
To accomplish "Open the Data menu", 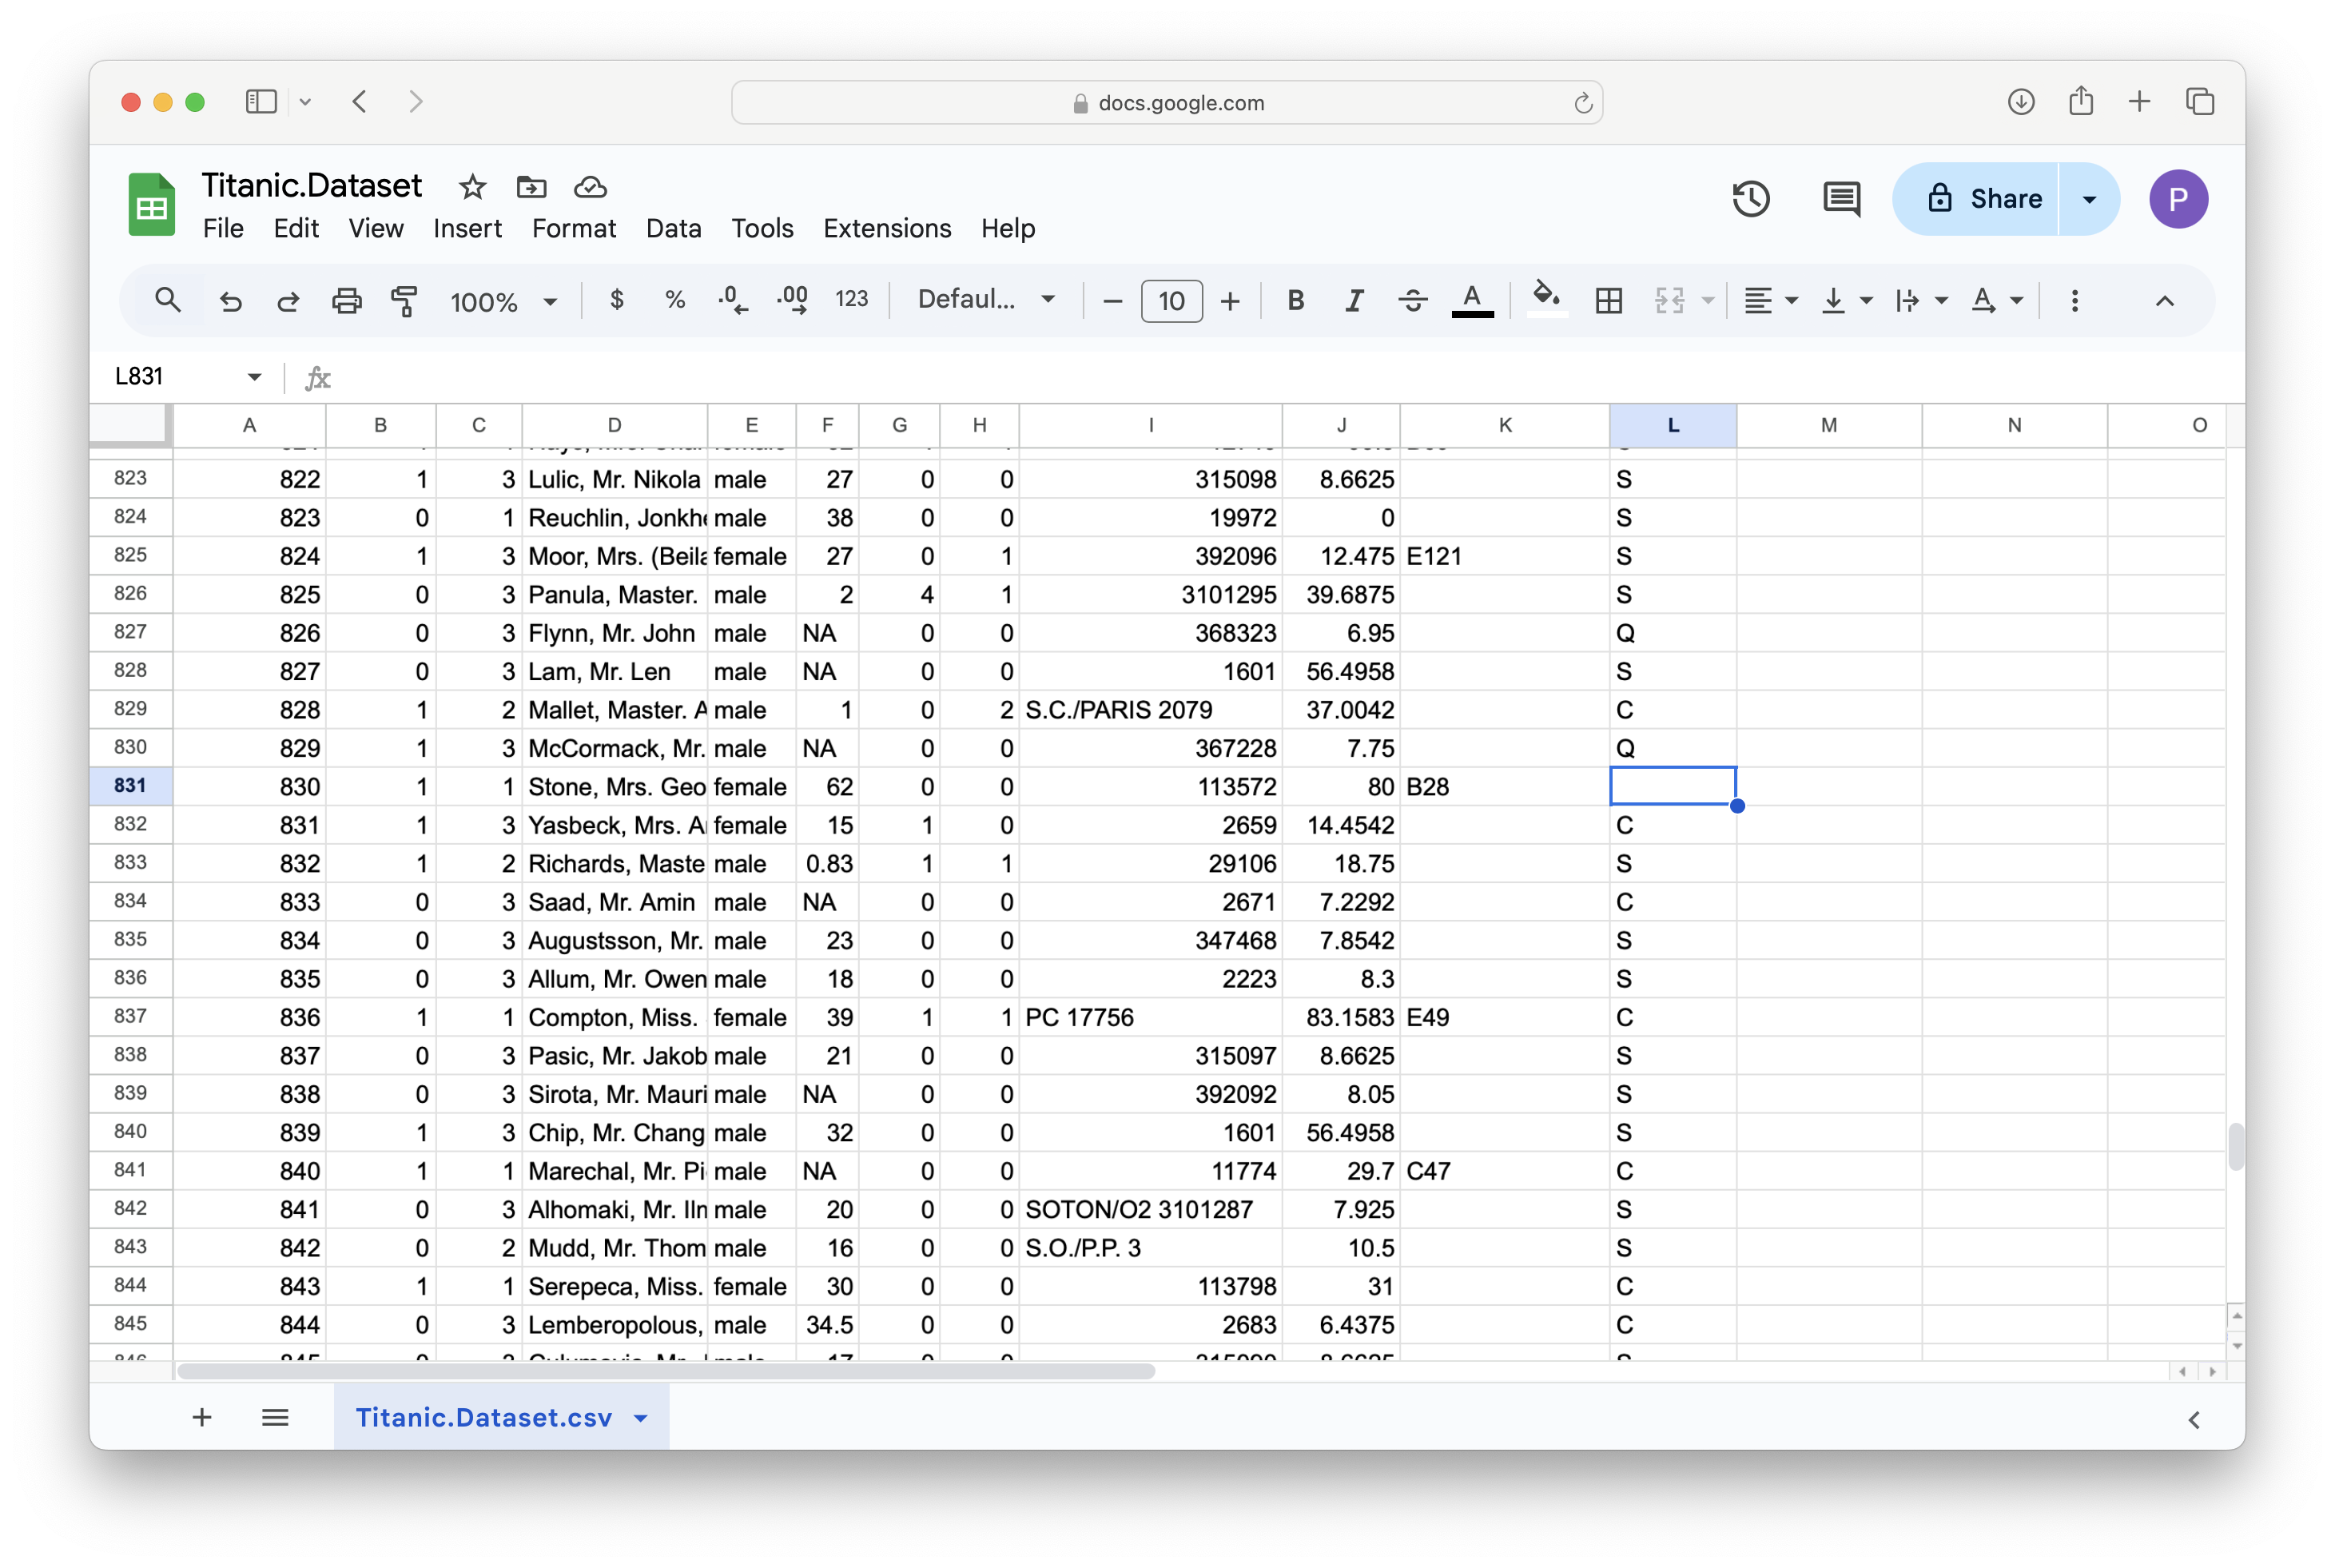I will pyautogui.click(x=673, y=228).
